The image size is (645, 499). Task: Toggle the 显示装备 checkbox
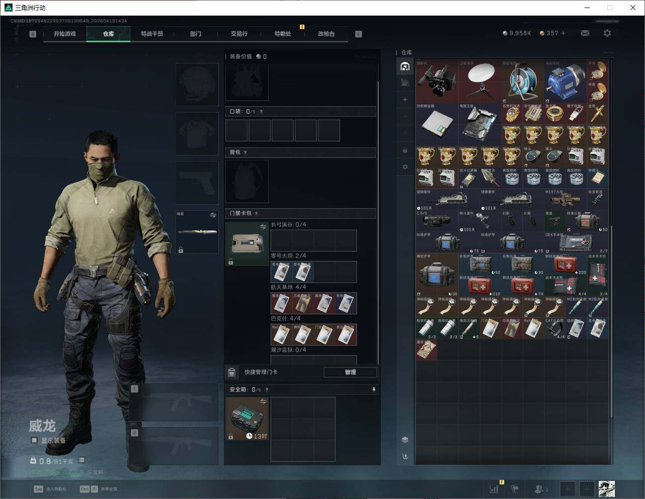point(34,440)
